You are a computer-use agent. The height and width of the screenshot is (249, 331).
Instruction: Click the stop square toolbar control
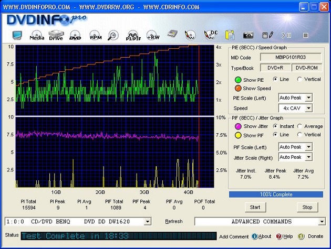coord(305,35)
